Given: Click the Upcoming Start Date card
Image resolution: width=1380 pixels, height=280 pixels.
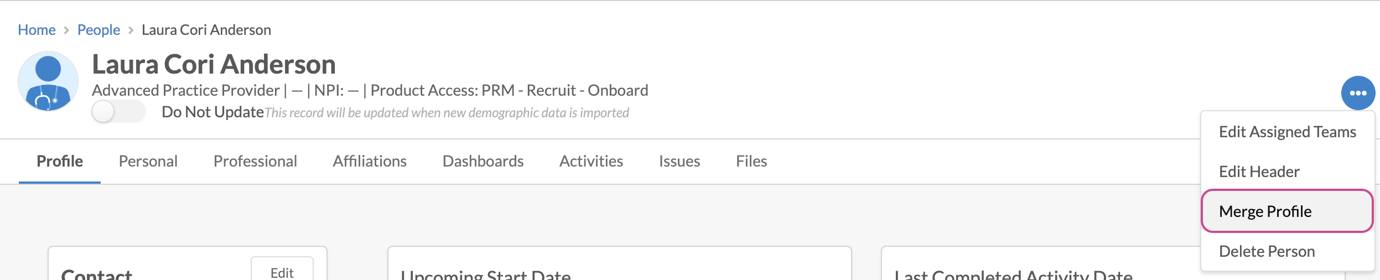Looking at the screenshot, I should coord(619,268).
